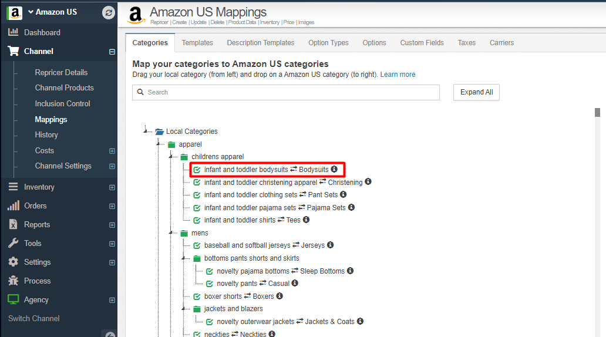Click the category Search field
This screenshot has height=337, width=606.
pos(285,92)
